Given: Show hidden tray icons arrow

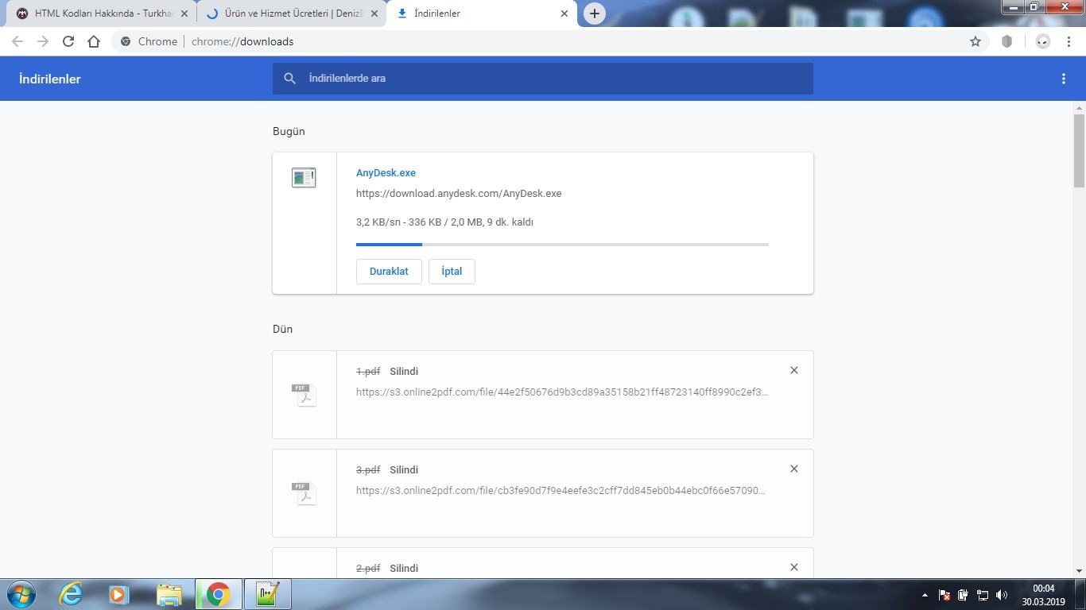Looking at the screenshot, I should click(x=925, y=595).
